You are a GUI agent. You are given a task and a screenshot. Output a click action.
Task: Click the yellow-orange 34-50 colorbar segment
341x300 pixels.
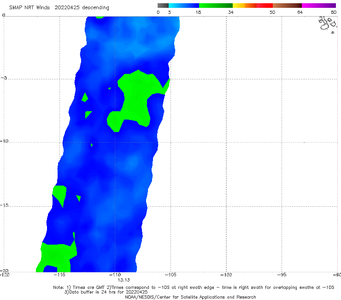click(x=253, y=6)
